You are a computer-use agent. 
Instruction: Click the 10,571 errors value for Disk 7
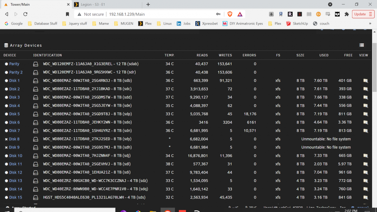point(250,131)
